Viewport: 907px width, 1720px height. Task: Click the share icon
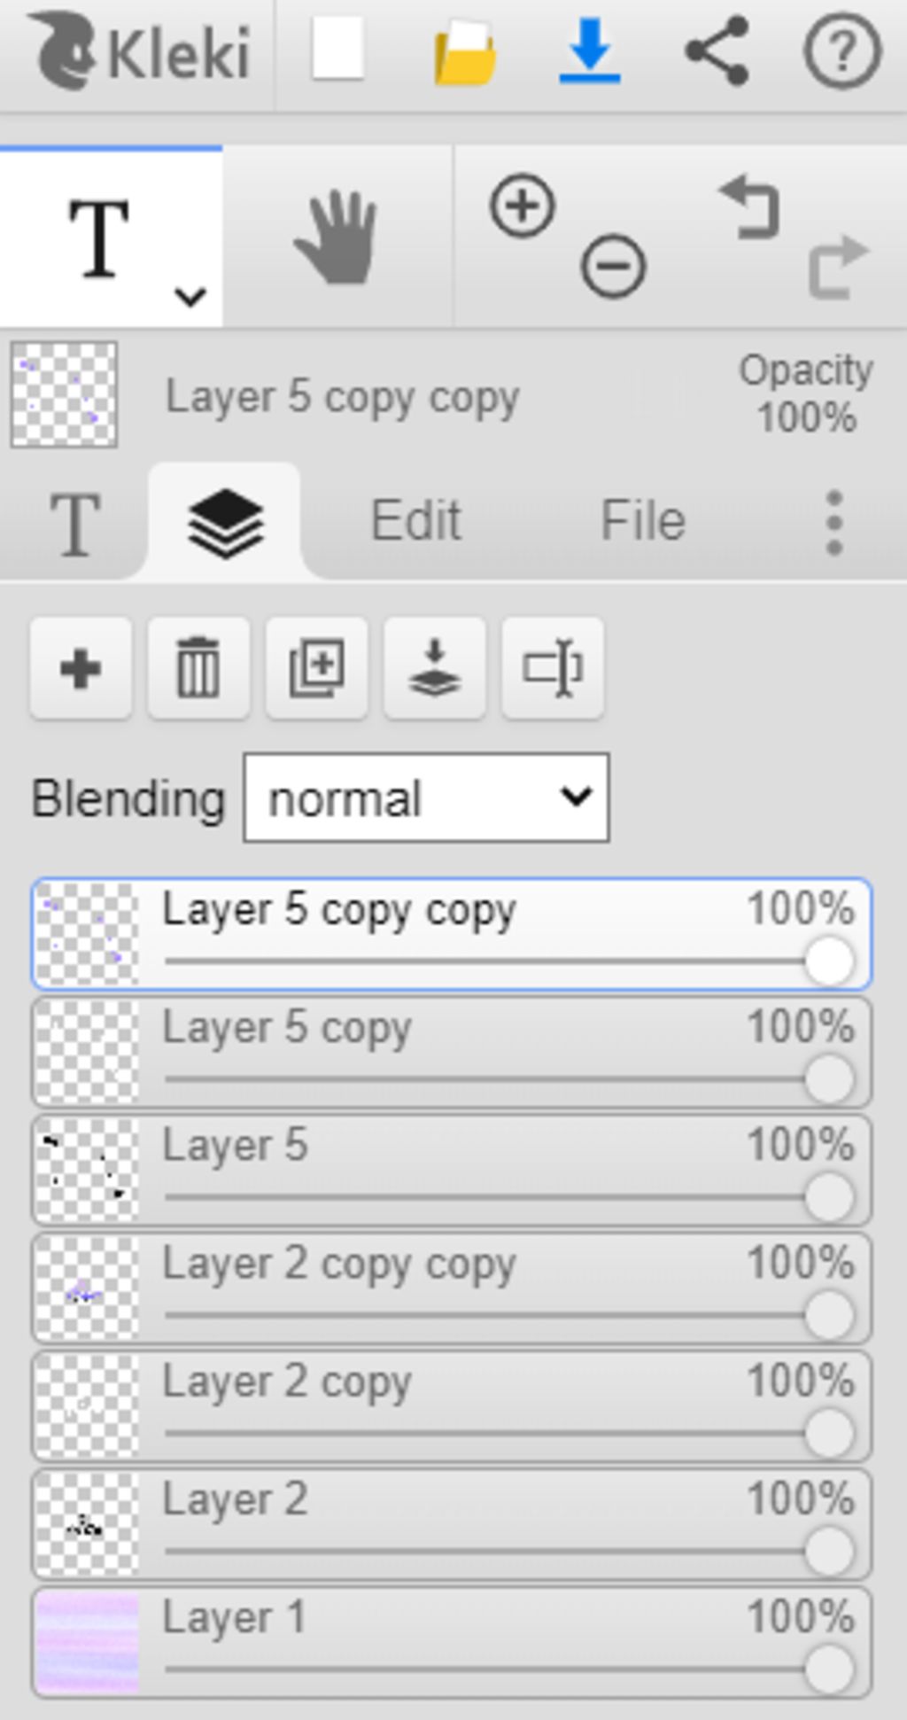point(717,51)
